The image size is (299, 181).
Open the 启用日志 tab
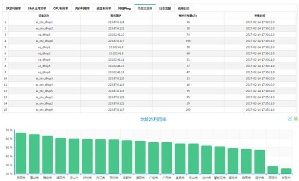[184, 8]
